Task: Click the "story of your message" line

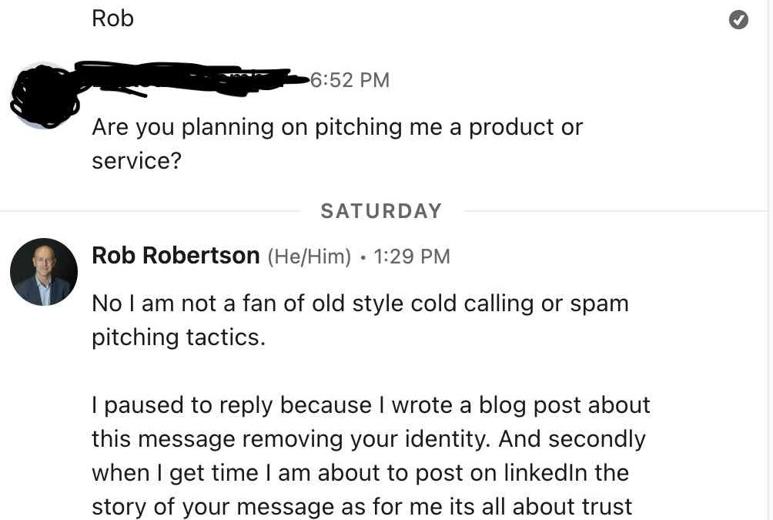Action: click(x=362, y=507)
